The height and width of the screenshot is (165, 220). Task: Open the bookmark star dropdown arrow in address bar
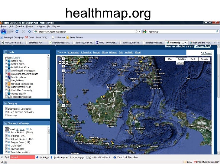coord(140,32)
